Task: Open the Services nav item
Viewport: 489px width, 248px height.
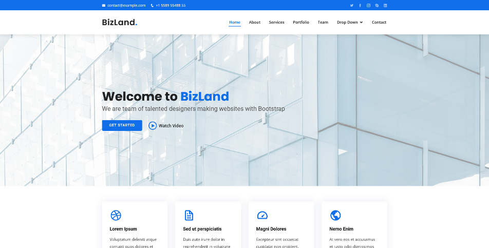Action: click(x=277, y=23)
